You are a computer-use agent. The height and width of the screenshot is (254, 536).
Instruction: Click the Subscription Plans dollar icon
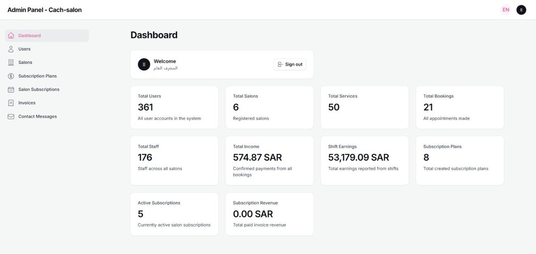point(11,76)
